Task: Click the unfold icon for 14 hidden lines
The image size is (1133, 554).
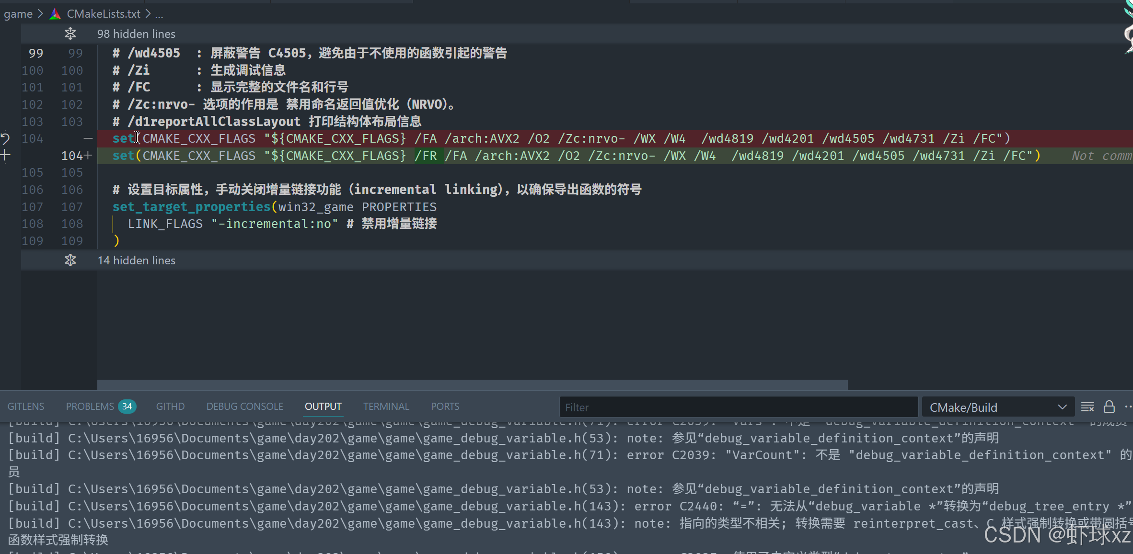Action: [70, 260]
